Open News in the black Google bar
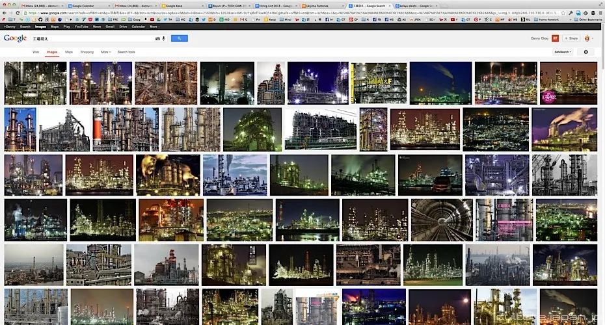Screen dimensions: 605x325 (x=97, y=27)
